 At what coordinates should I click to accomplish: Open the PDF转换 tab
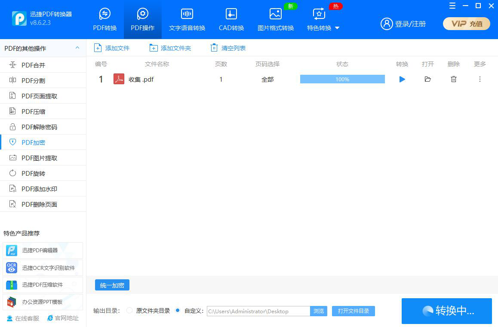pos(105,20)
